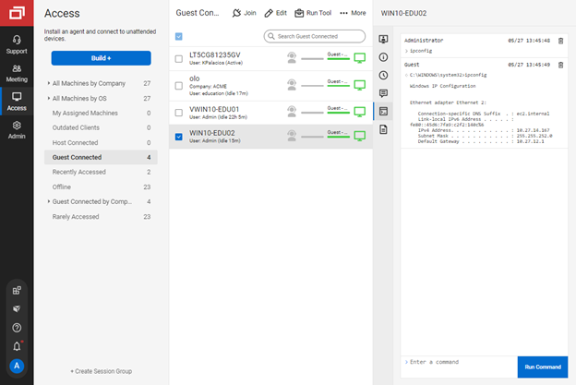
Task: Check the LT5CG81235GV session checkbox
Action: coord(178,59)
